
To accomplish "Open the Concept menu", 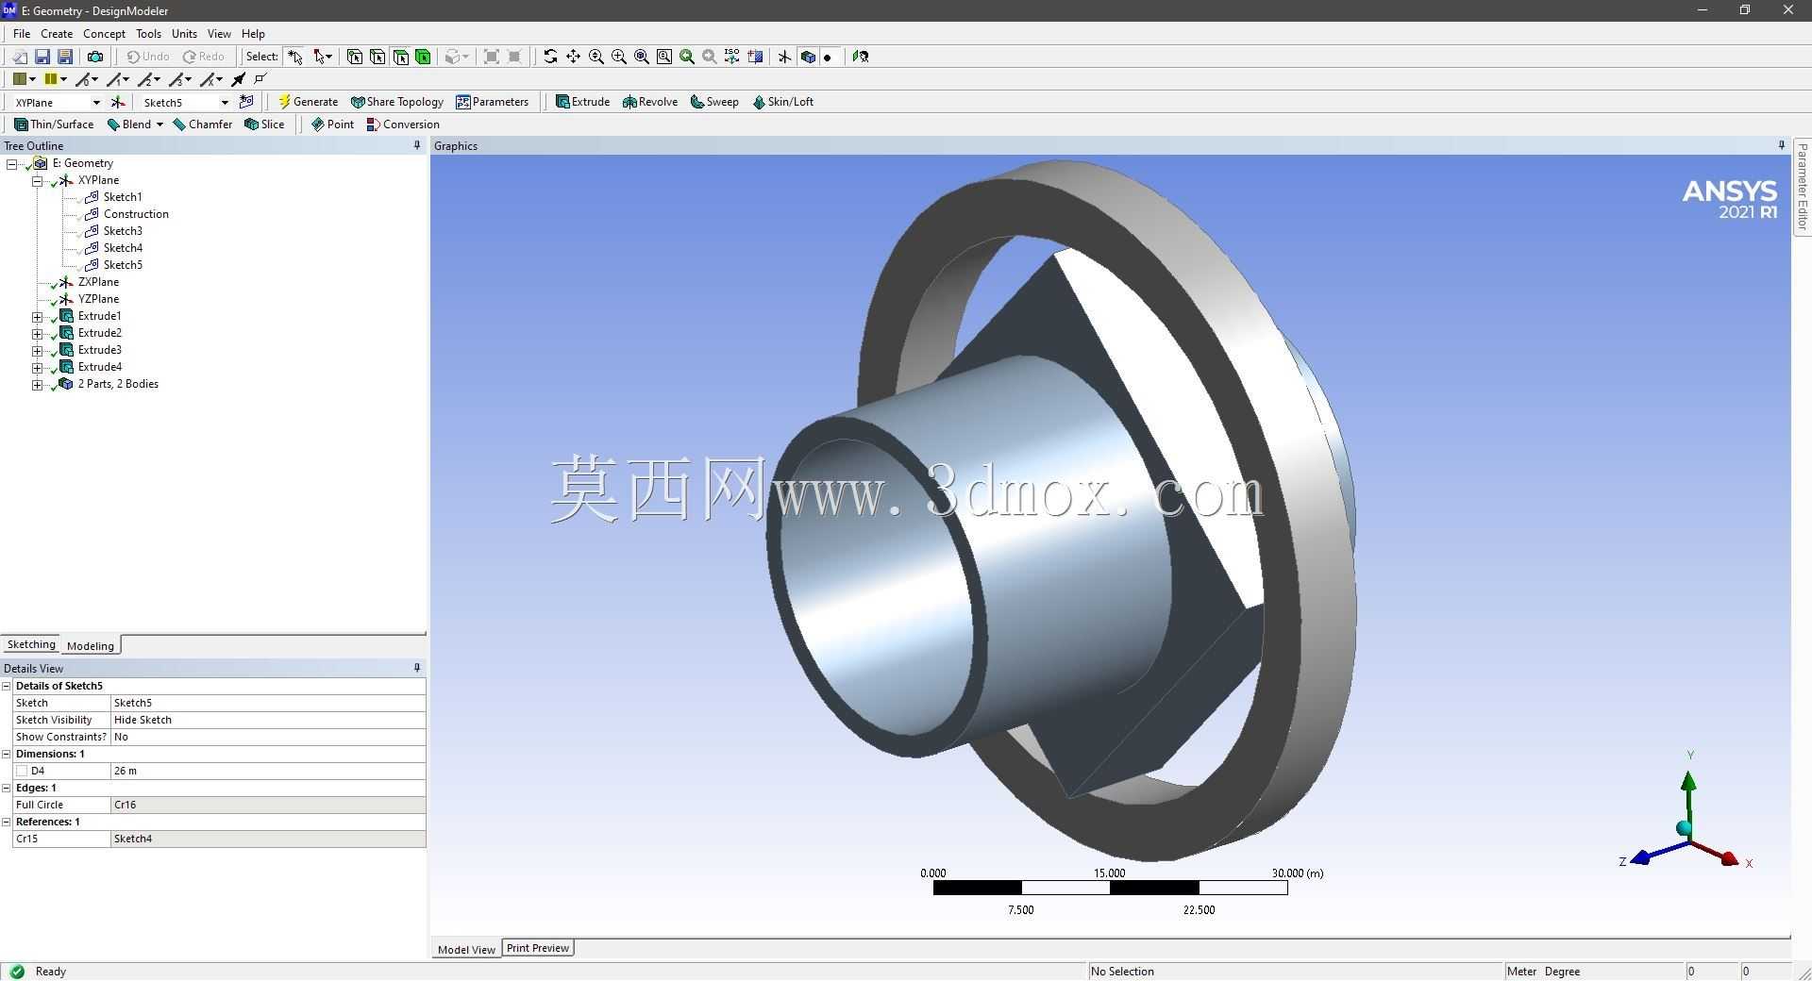I will [x=104, y=33].
